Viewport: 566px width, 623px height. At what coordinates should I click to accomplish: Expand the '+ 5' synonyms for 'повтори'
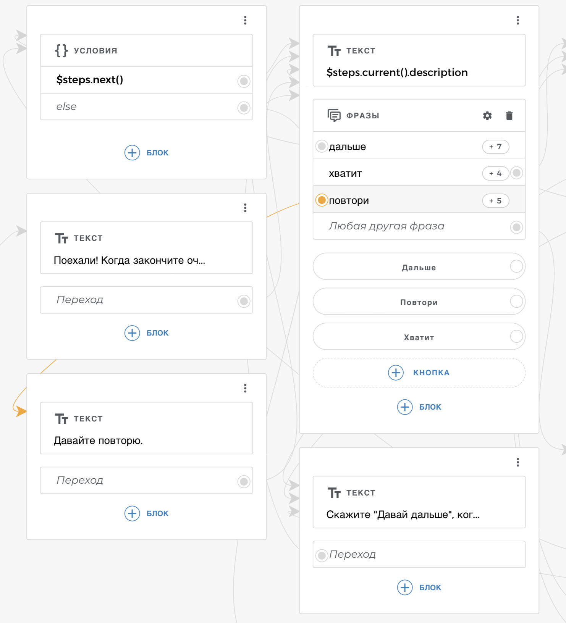click(495, 201)
